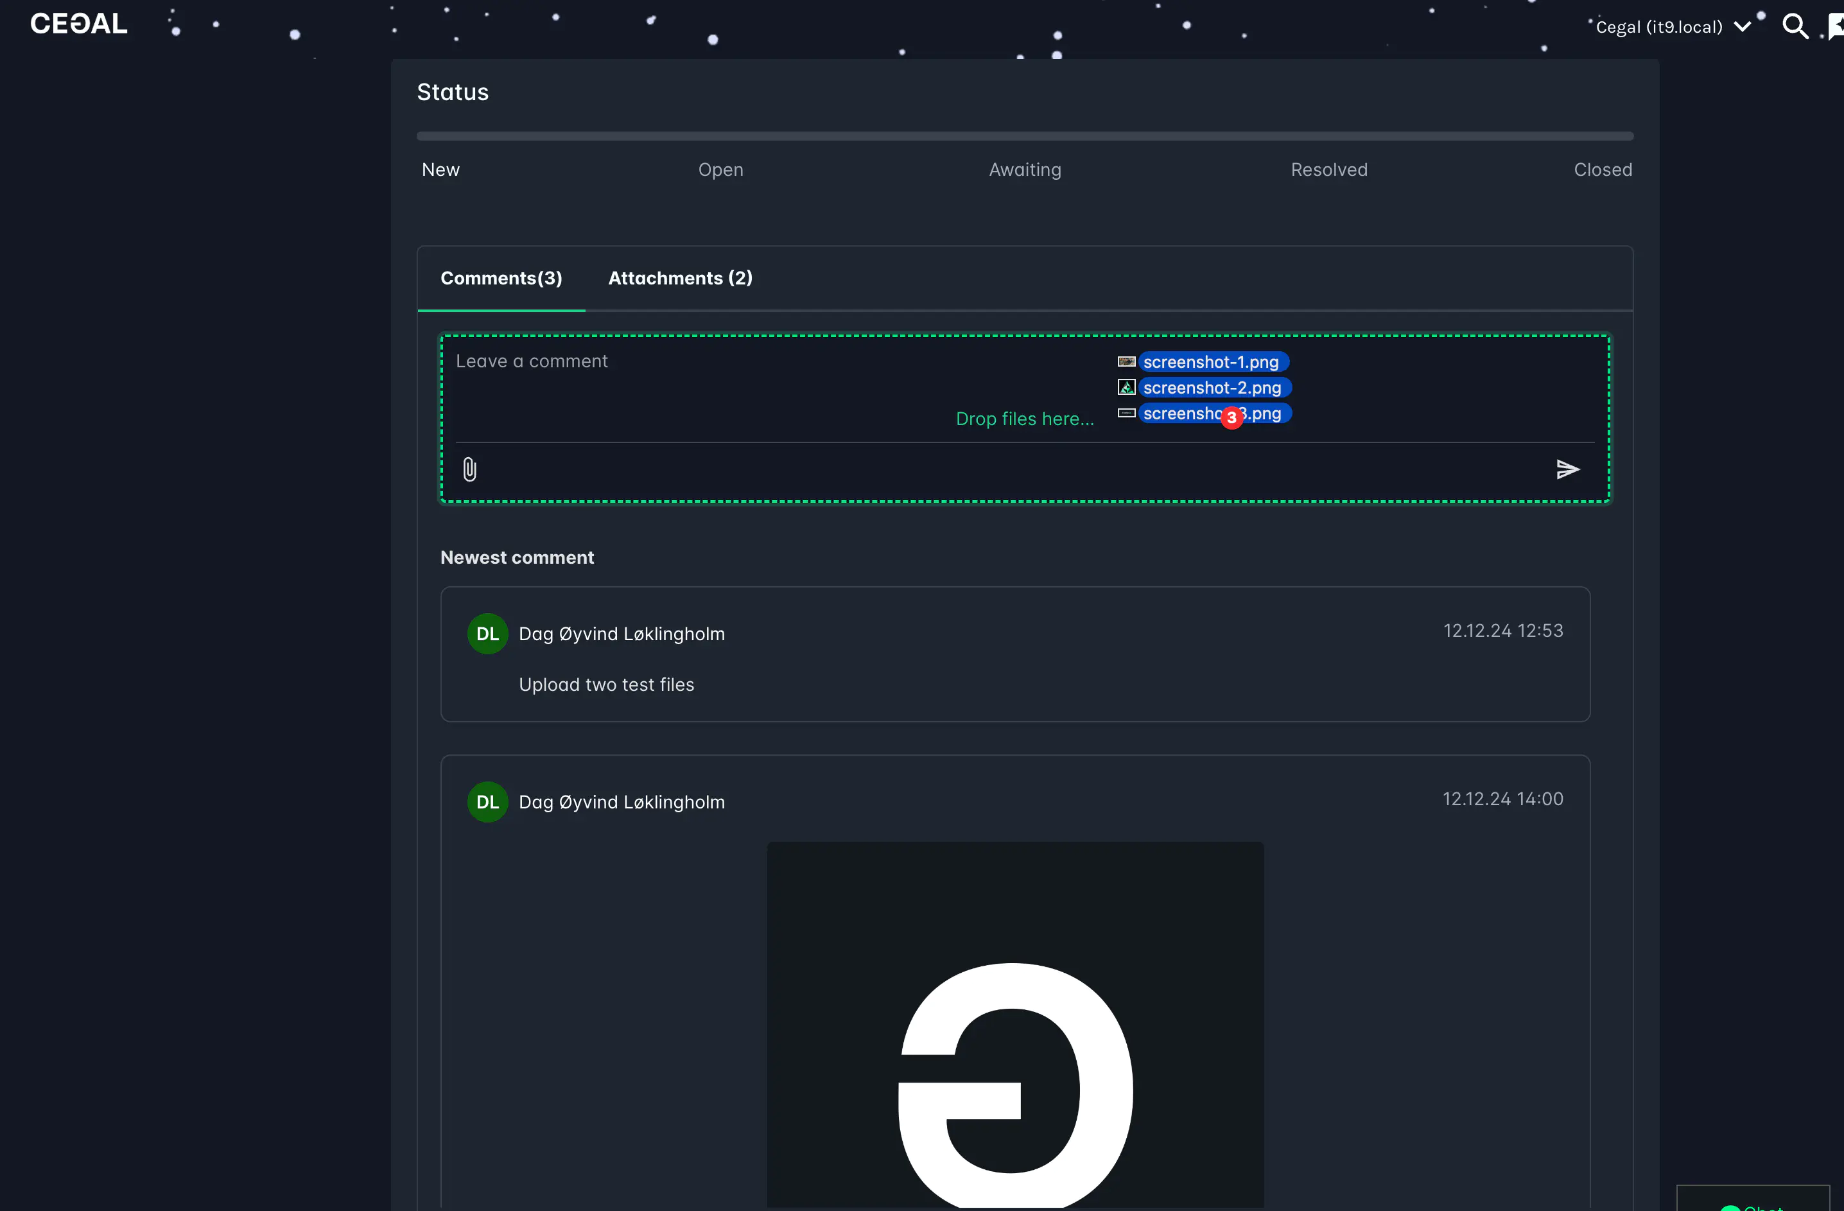Click the DL avatar on 14:00 comment
This screenshot has height=1211, width=1844.
487,802
